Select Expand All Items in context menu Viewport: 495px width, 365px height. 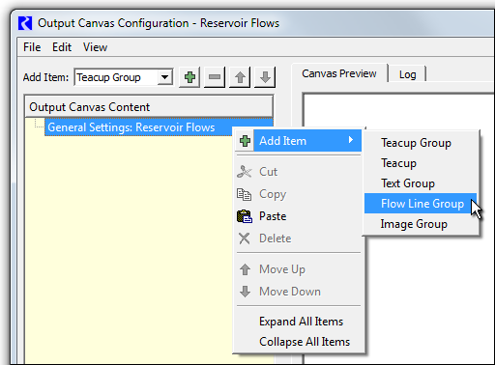tap(299, 322)
